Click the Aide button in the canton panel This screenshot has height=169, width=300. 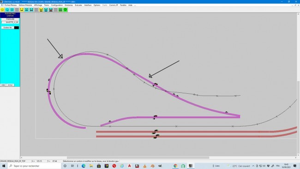(3, 85)
